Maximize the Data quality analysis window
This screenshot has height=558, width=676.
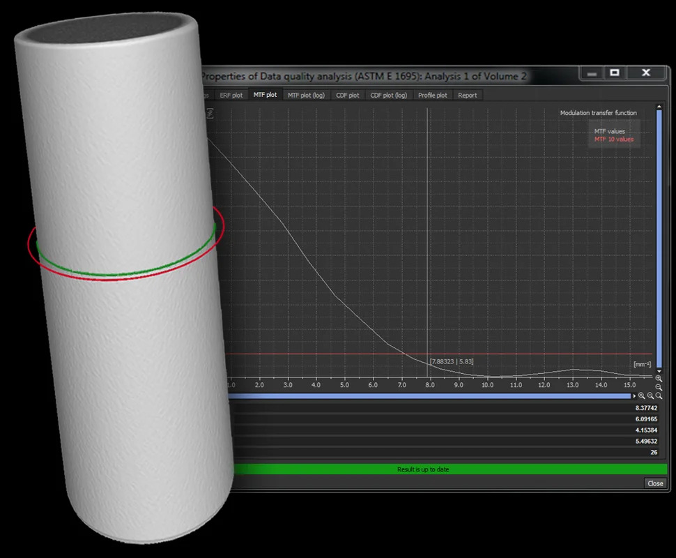pyautogui.click(x=615, y=73)
